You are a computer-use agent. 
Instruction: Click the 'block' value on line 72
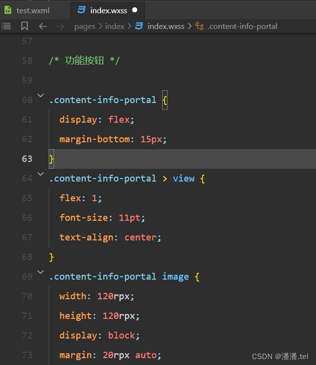(x=121, y=336)
